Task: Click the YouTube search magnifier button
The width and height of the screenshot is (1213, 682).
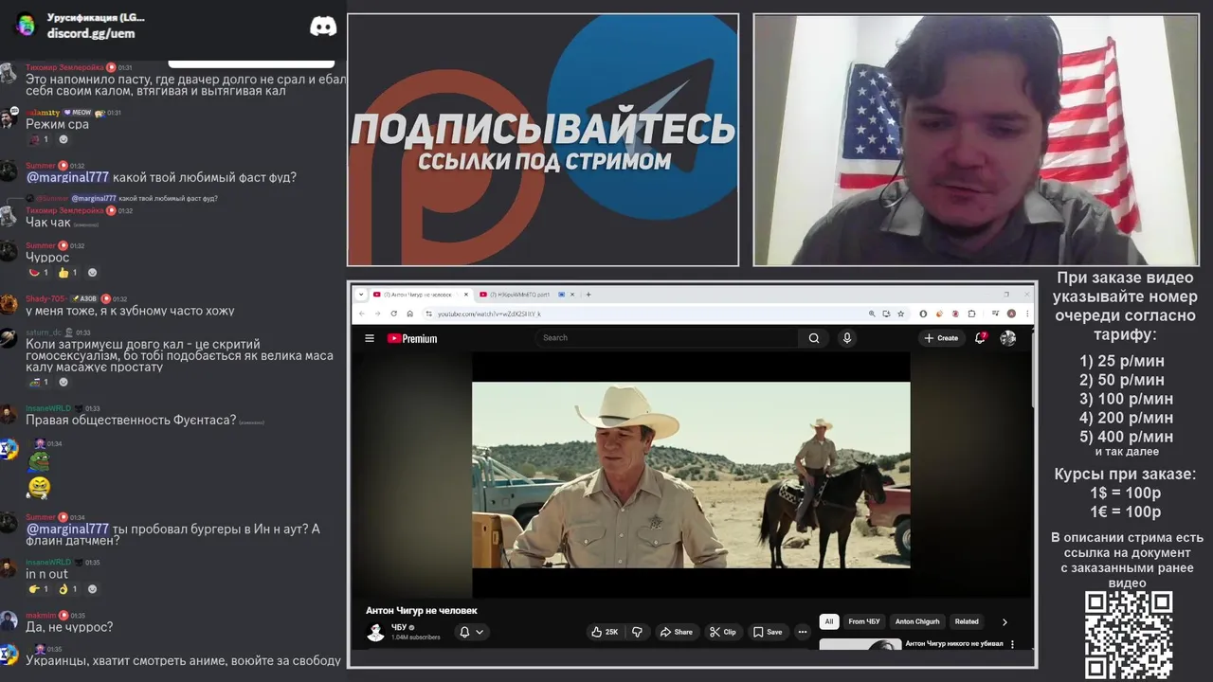Action: pyautogui.click(x=814, y=338)
